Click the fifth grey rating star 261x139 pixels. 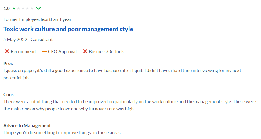point(32,9)
